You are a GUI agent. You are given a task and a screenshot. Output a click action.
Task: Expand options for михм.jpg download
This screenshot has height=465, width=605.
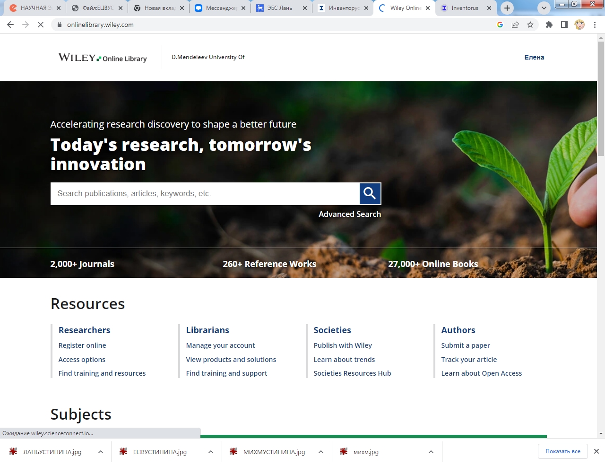tap(431, 452)
